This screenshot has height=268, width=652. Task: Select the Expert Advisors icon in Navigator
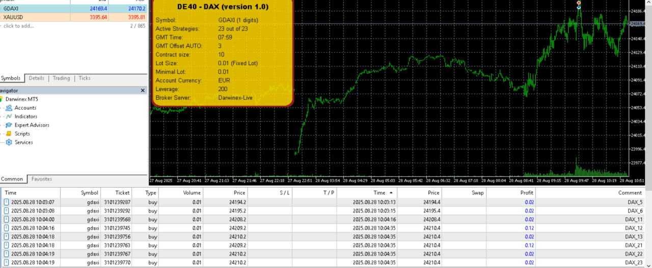click(9, 125)
